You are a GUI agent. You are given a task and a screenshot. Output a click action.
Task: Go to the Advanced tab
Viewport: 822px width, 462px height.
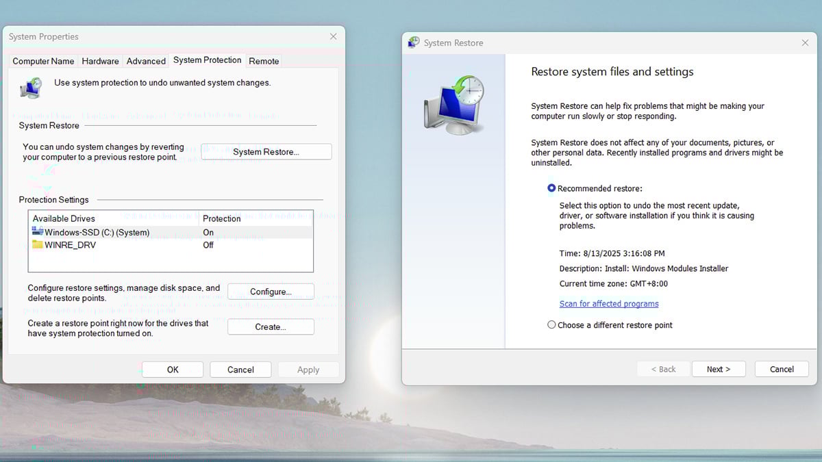(x=146, y=61)
